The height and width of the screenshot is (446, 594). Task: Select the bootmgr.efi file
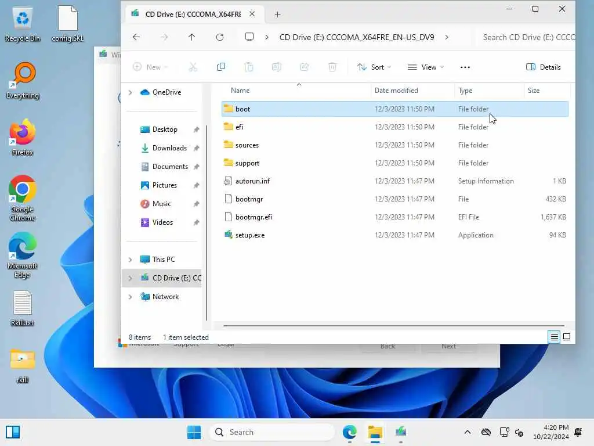click(394, 217)
